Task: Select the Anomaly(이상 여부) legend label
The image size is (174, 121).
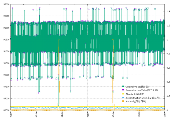Action: (136, 101)
